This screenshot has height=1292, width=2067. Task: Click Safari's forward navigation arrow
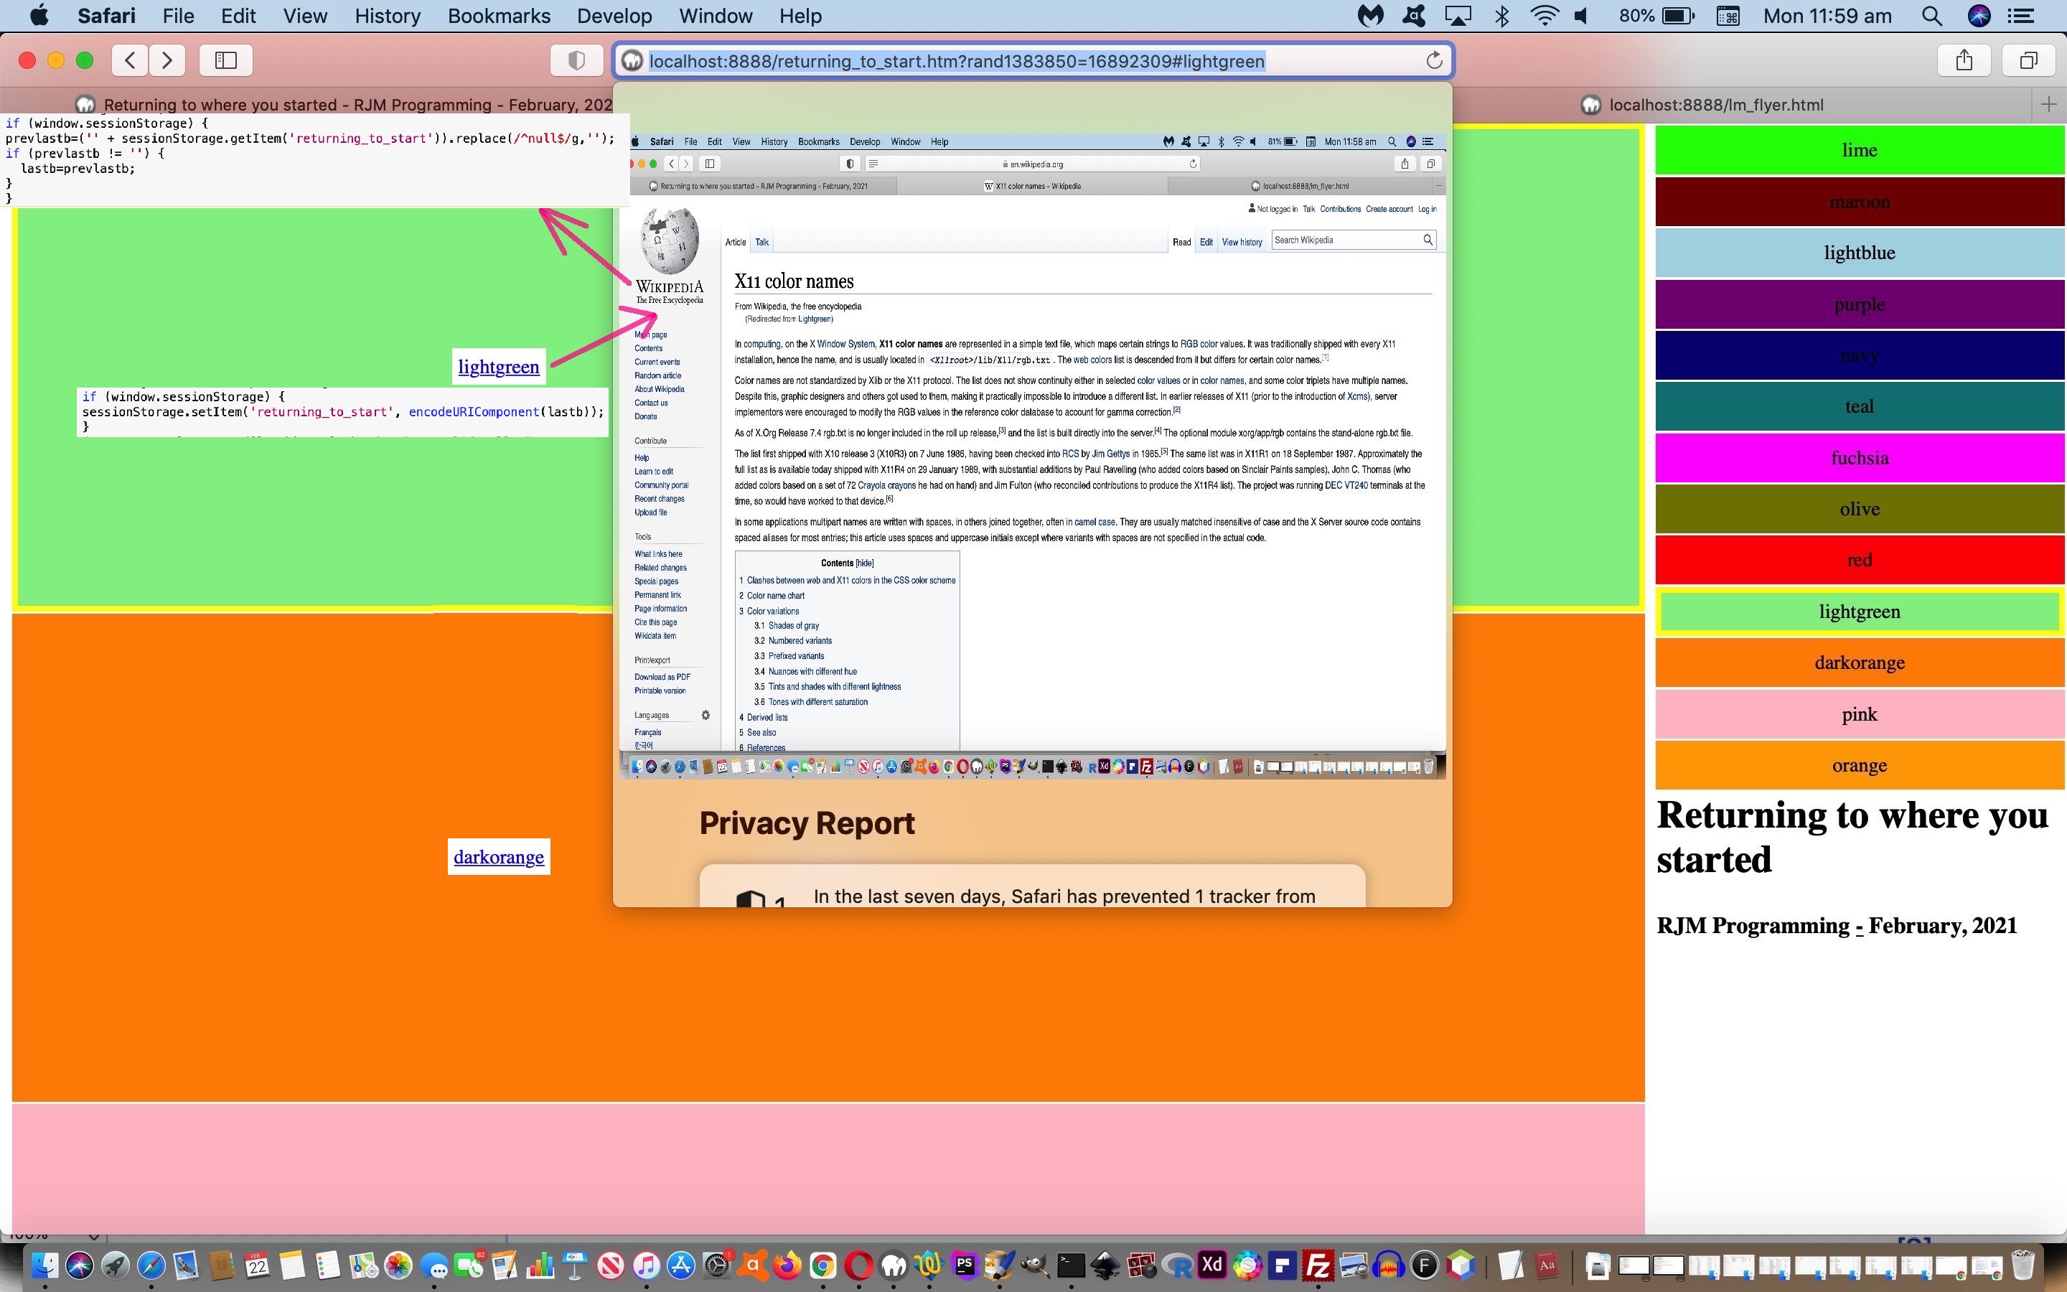pyautogui.click(x=167, y=60)
